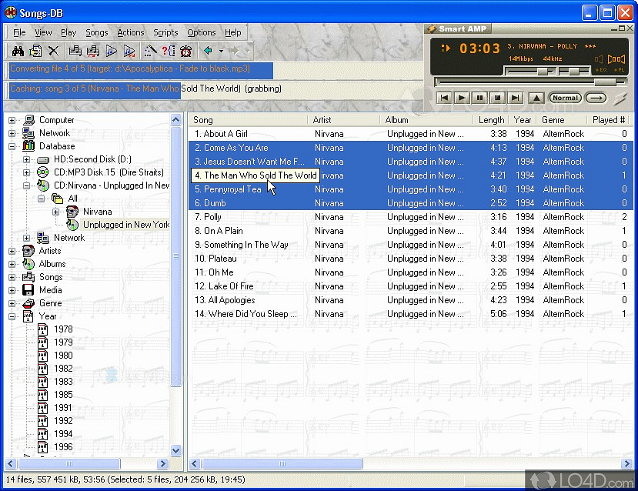Click the binoculars search icon
The image size is (638, 491).
point(17,52)
